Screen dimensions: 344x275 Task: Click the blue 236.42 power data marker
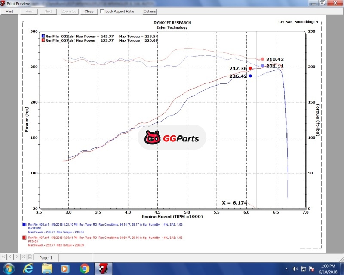coord(250,76)
